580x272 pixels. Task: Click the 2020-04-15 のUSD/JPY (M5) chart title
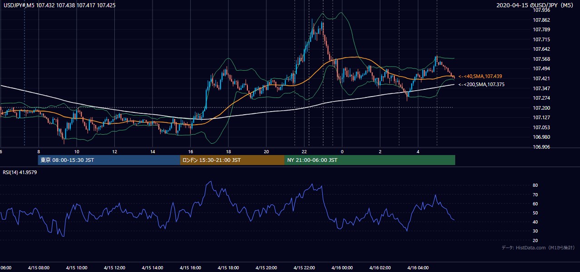pyautogui.click(x=536, y=5)
